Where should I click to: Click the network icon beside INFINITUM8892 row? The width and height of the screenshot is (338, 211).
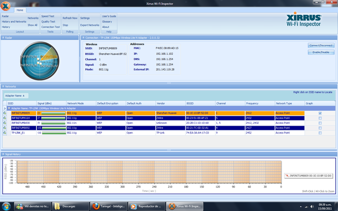pos(5,128)
